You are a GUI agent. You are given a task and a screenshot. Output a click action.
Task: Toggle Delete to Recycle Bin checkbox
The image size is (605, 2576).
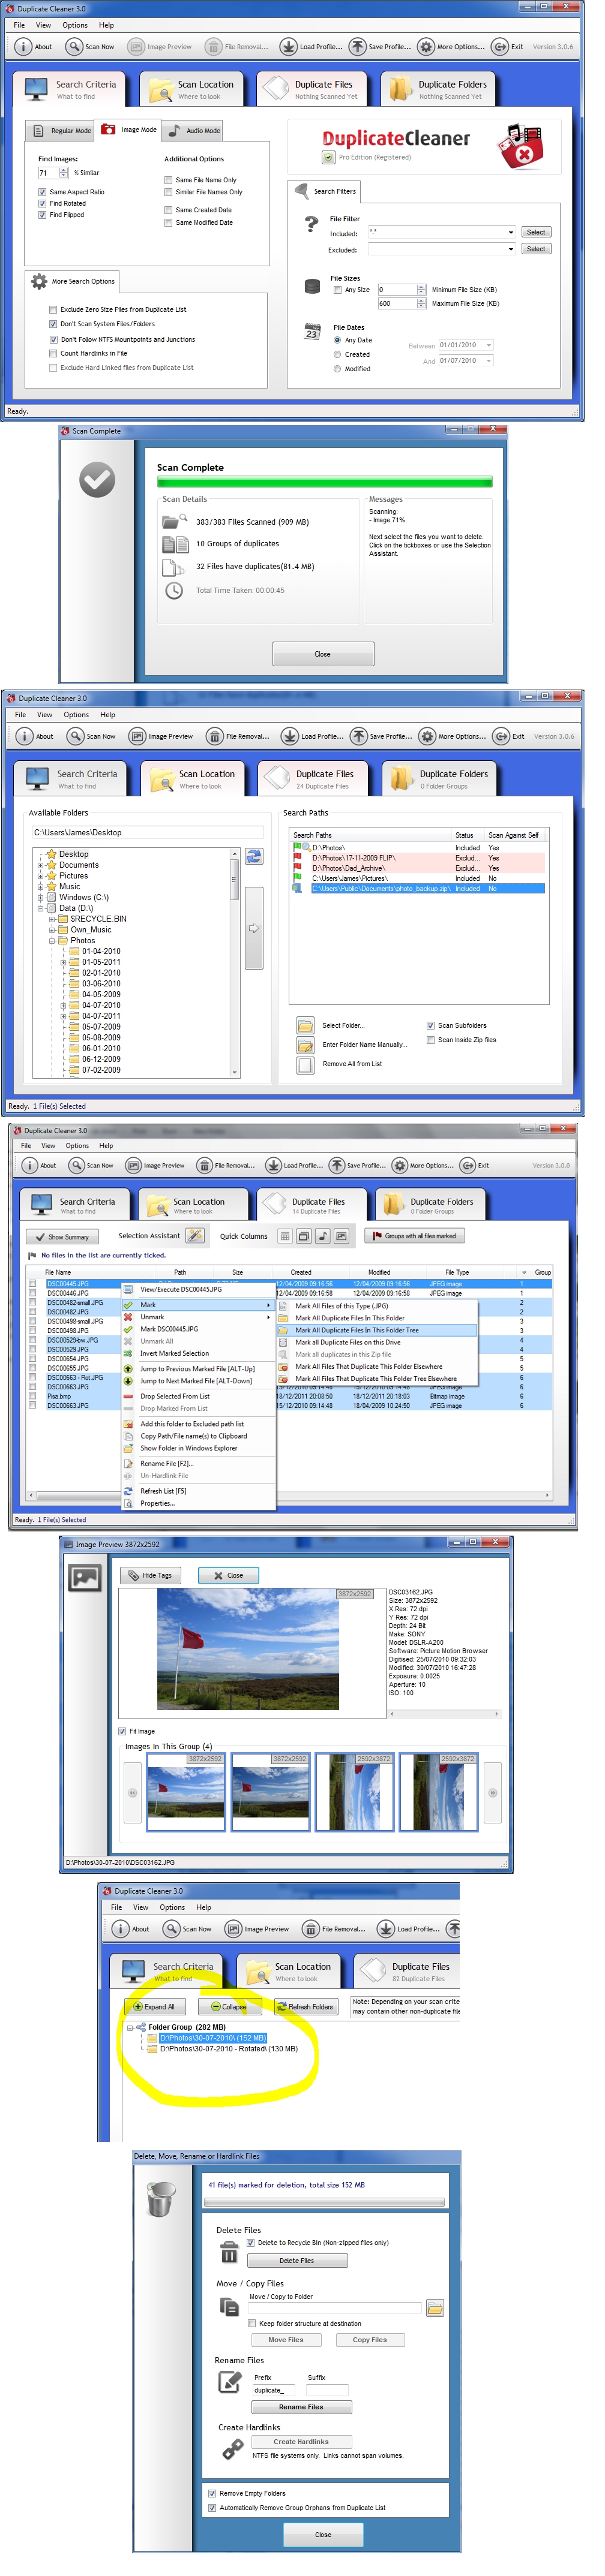click(x=251, y=2243)
